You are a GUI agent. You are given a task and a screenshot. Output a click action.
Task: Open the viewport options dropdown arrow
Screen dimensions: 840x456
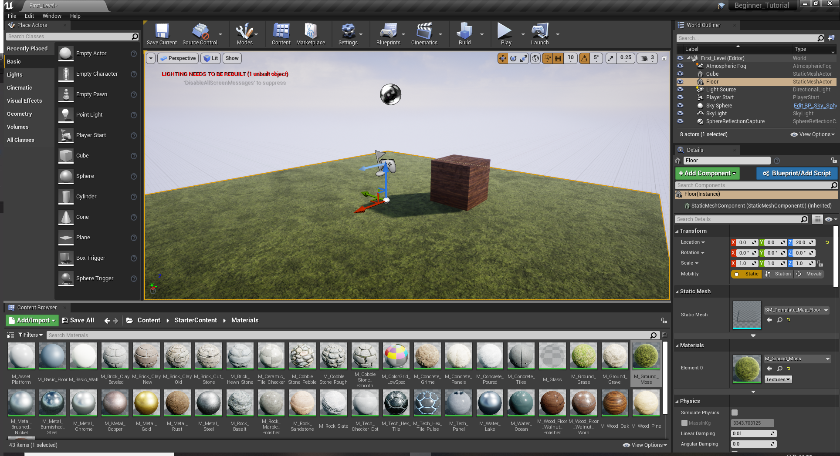tap(151, 58)
